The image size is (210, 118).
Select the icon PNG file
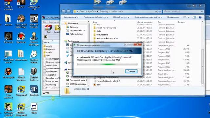point(98,85)
